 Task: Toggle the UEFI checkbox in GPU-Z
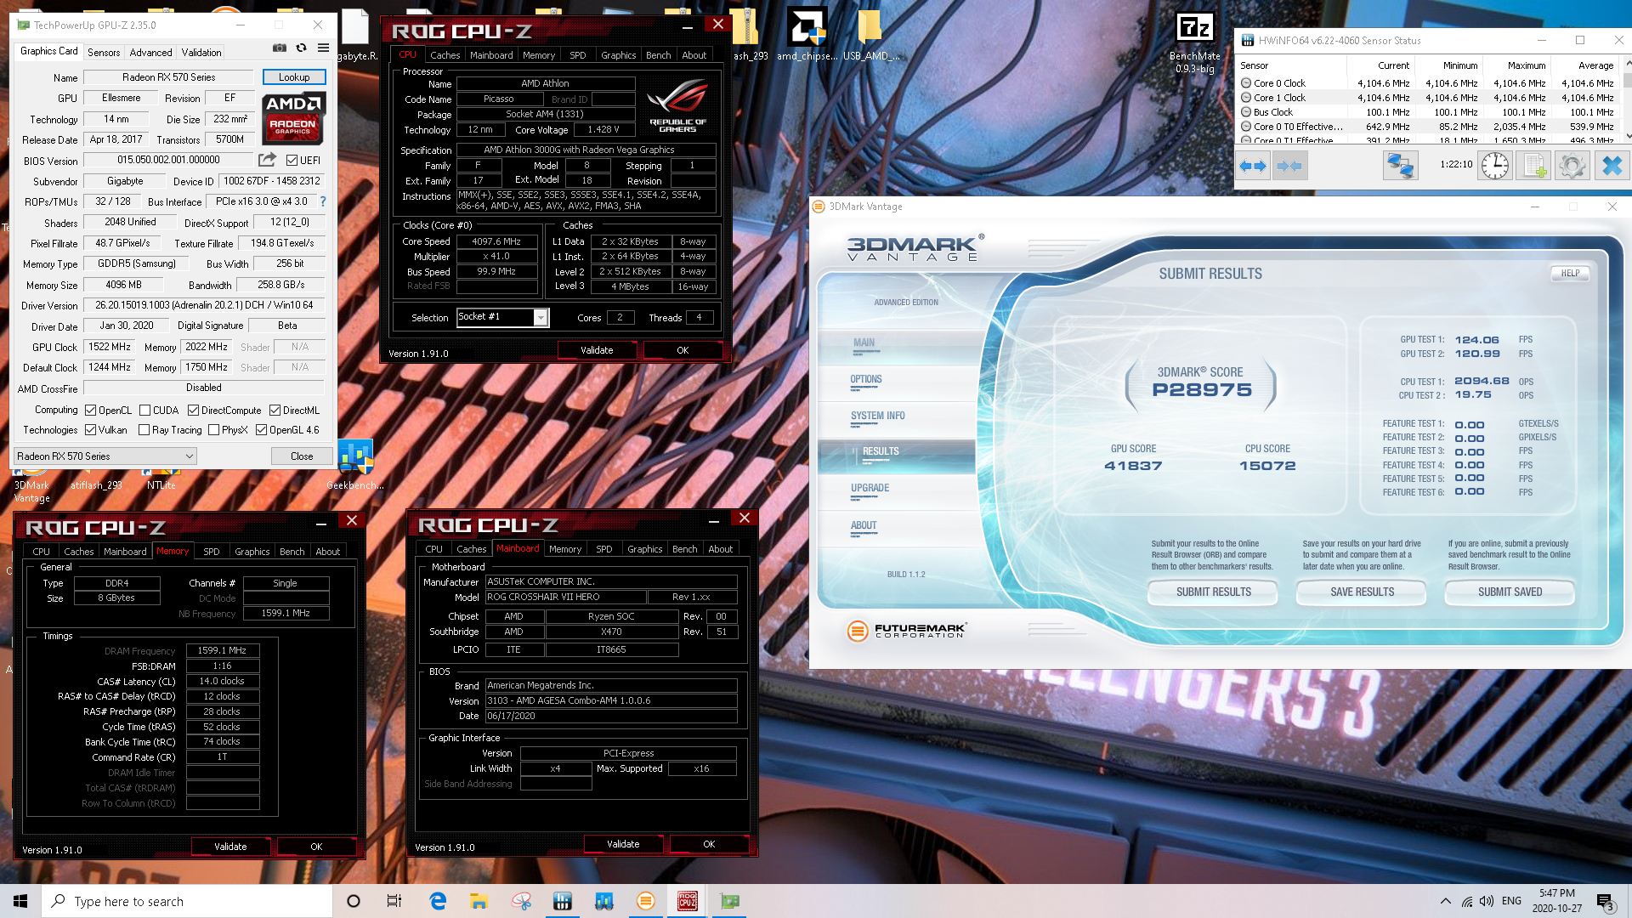coord(292,161)
